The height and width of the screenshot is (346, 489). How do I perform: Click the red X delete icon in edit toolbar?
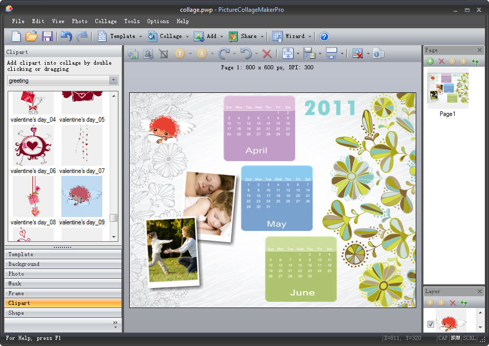click(x=267, y=53)
